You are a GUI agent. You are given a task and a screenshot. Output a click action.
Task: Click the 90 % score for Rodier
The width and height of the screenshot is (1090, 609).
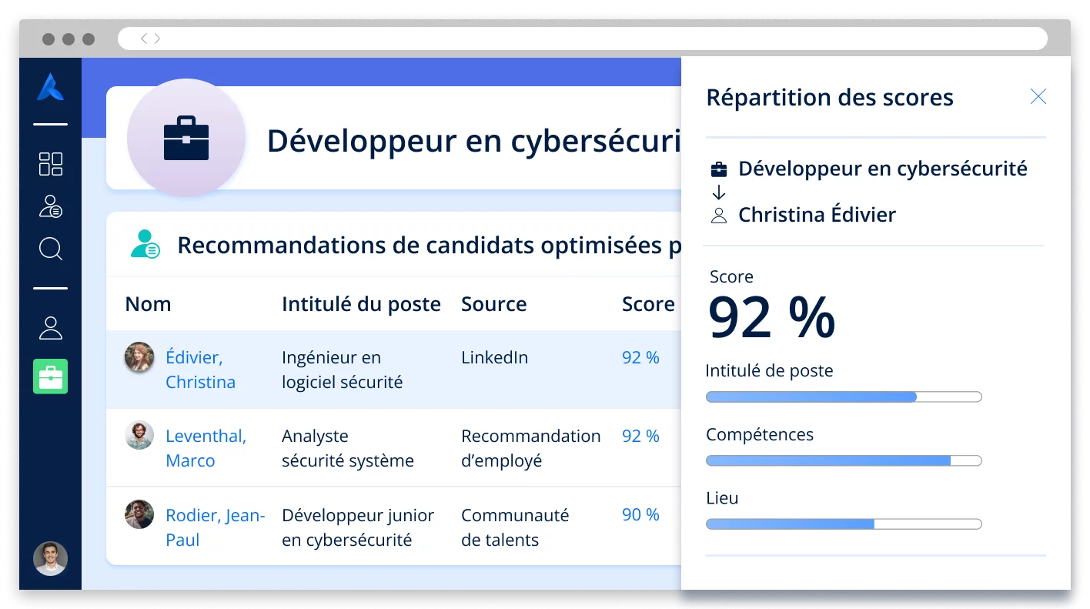point(640,515)
